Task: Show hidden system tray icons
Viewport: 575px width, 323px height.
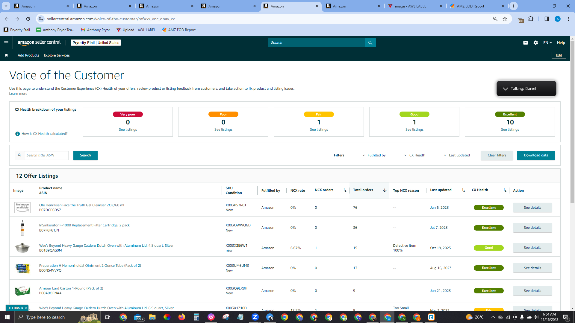Action: click(493, 317)
